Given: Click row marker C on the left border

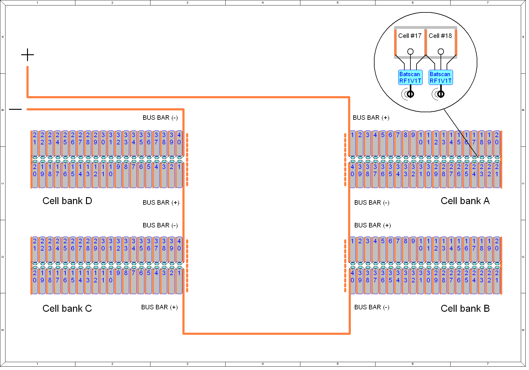Looking at the screenshot, I should point(3,183).
